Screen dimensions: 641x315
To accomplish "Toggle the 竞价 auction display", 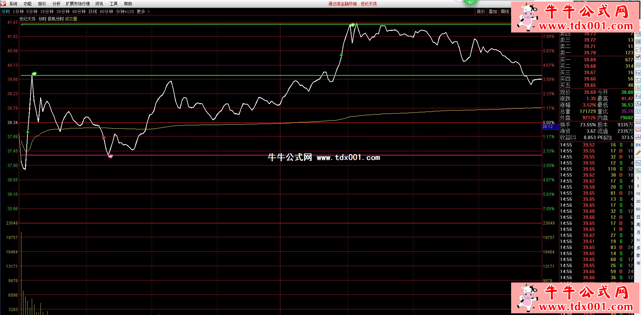I will coord(481,11).
